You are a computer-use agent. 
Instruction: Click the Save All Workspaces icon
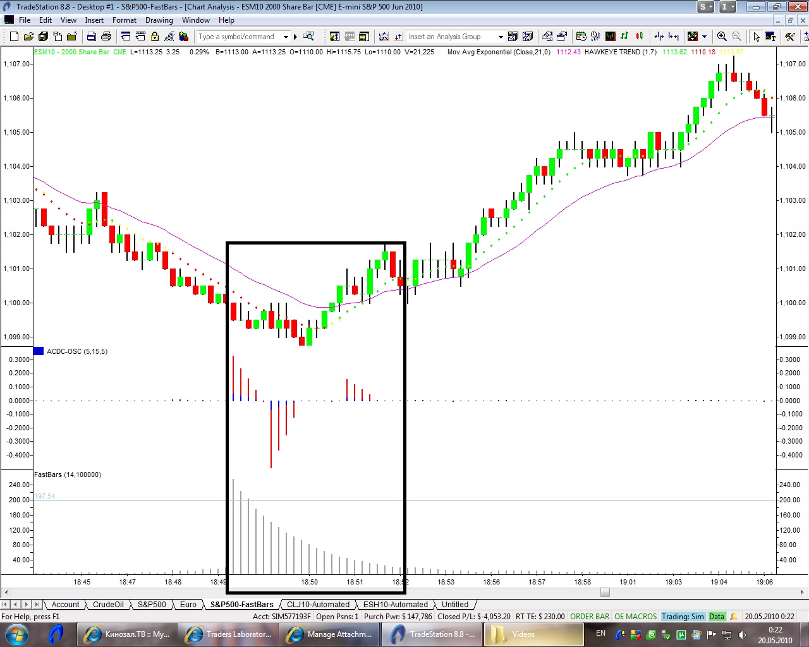coord(43,36)
